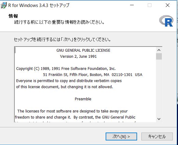
Task: Click the 'of this license document' line
Action: [x=64, y=87]
